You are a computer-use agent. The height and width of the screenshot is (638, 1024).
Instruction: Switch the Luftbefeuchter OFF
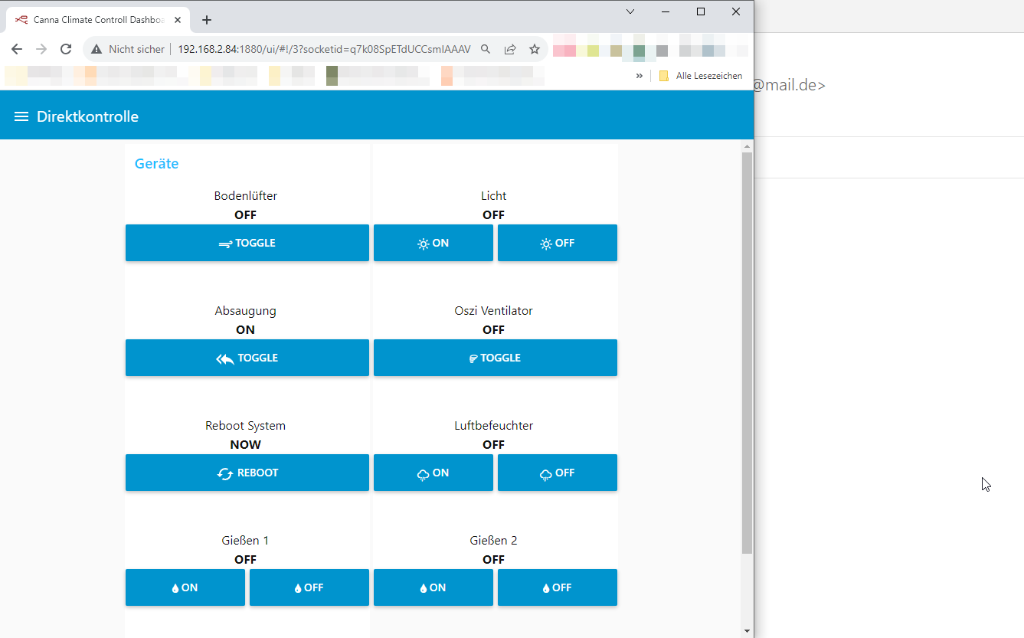[x=558, y=473]
